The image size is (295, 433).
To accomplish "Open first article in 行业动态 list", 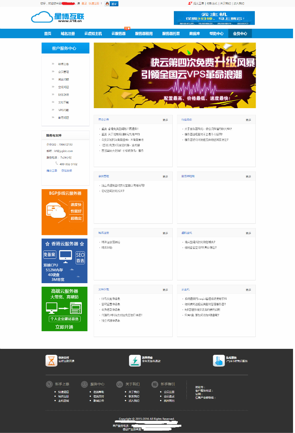I will pyautogui.click(x=208, y=129).
